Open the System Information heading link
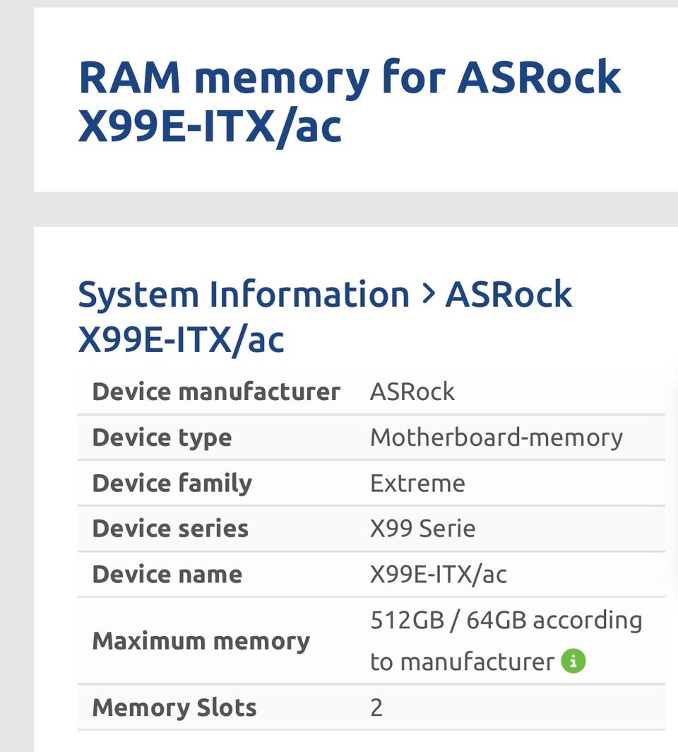The height and width of the screenshot is (752, 678). click(x=244, y=294)
